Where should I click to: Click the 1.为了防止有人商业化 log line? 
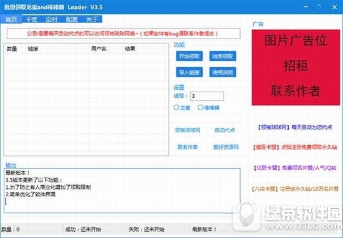(x=49, y=187)
